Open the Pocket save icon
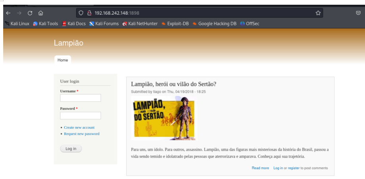 pyautogui.click(x=358, y=13)
